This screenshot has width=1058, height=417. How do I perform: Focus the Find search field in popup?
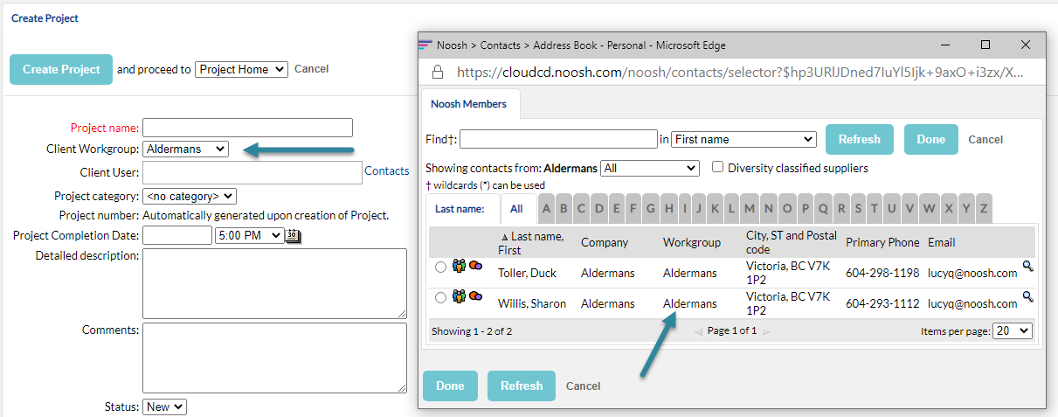[x=558, y=139]
